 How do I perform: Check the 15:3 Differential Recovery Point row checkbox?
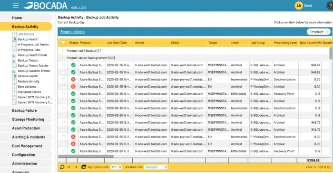tap(63, 151)
